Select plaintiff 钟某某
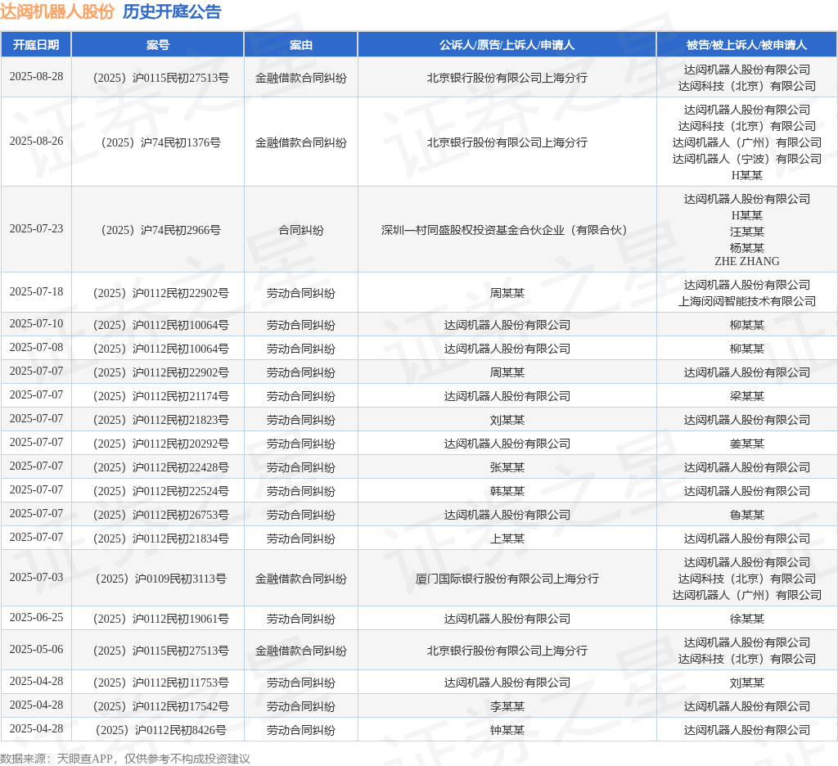The width and height of the screenshot is (838, 766). coord(507,730)
